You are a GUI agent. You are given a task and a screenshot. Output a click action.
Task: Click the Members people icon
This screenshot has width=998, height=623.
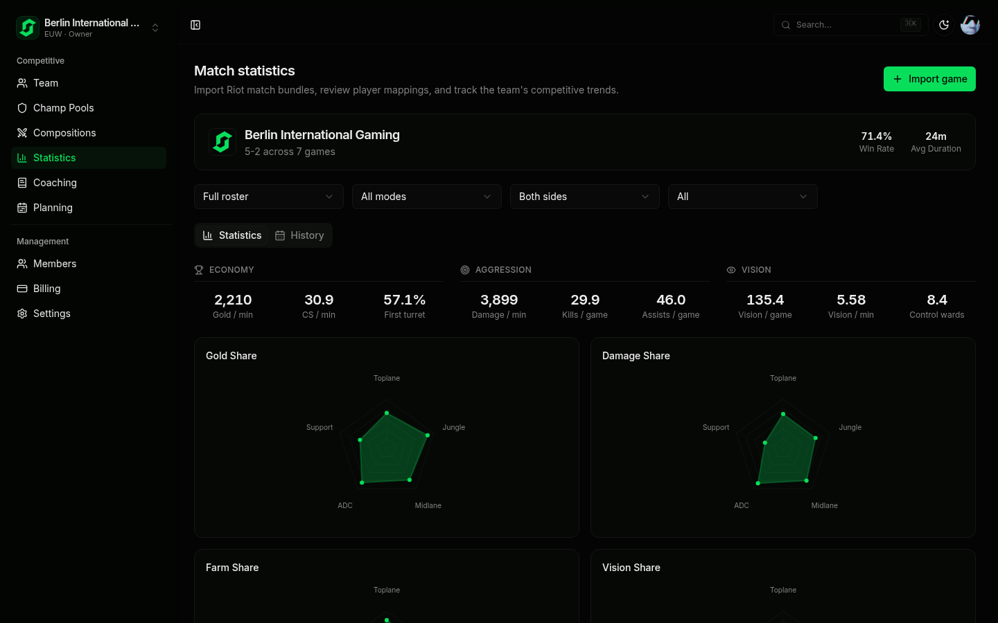coord(22,264)
